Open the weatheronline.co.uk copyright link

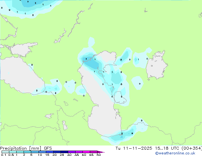coord(175,153)
